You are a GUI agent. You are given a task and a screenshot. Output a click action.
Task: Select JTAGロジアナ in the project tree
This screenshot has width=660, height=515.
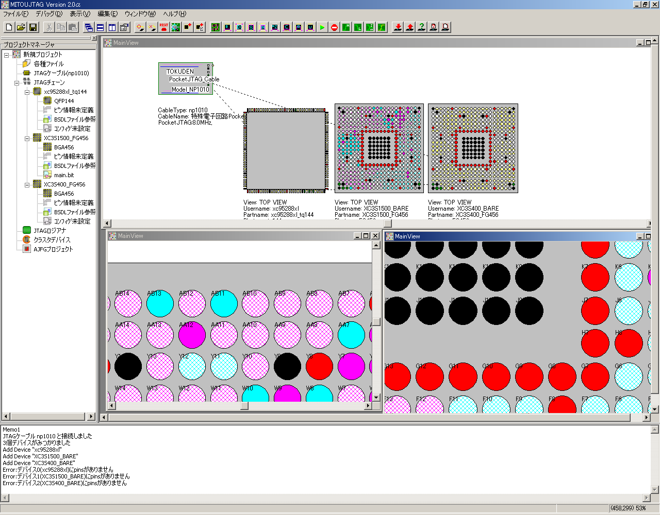[x=49, y=231]
